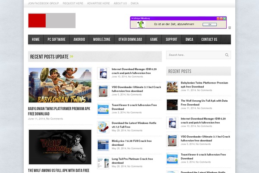Viewport: 259px width, 173px height.
Task: Open The Wolf Among Us featured image
Action: (x=60, y=147)
